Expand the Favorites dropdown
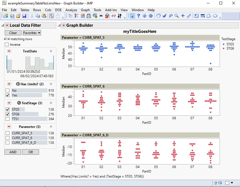The width and height of the screenshot is (240, 187). 31,33
